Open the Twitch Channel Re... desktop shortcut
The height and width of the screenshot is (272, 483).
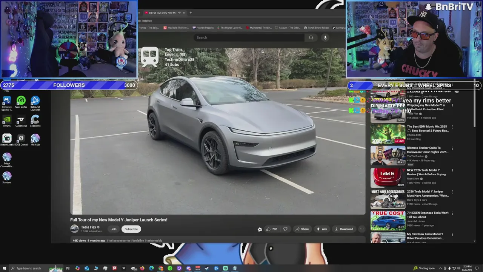pyautogui.click(x=7, y=160)
